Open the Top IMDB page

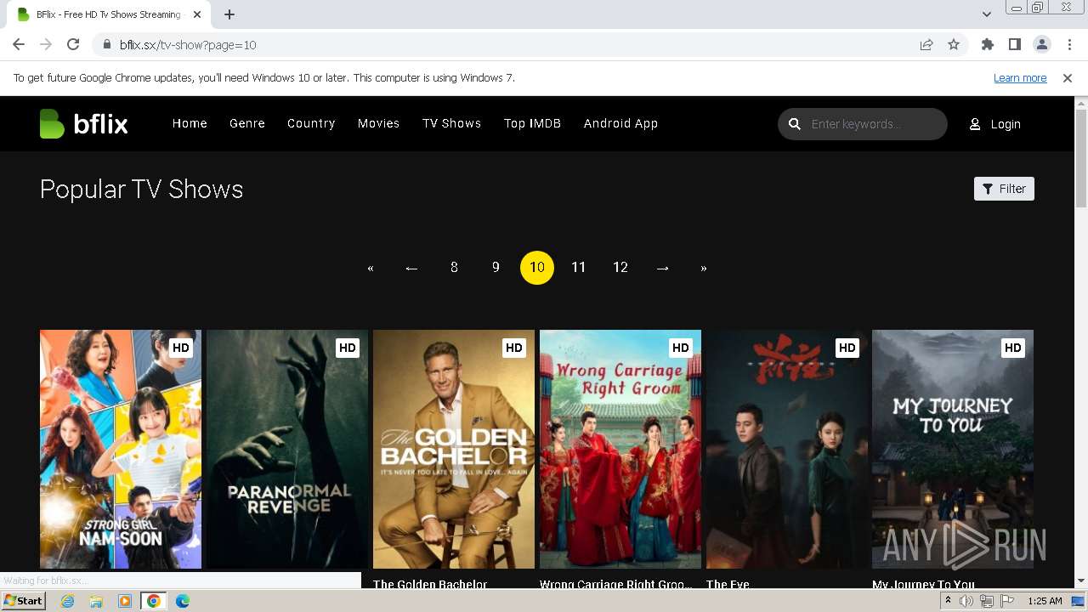click(x=532, y=123)
